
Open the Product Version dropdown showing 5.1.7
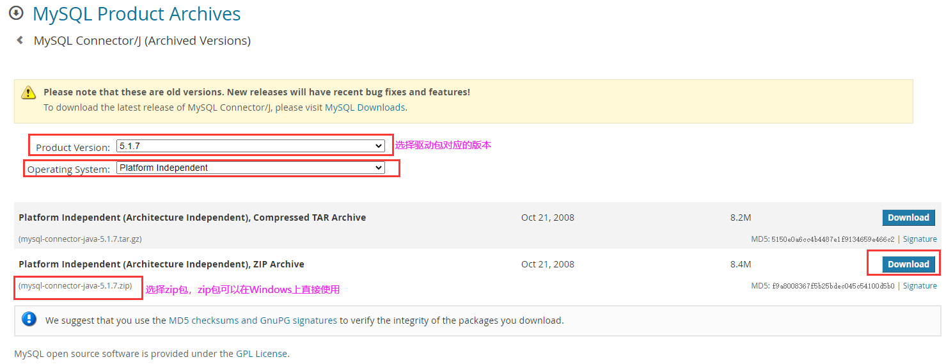(x=250, y=146)
